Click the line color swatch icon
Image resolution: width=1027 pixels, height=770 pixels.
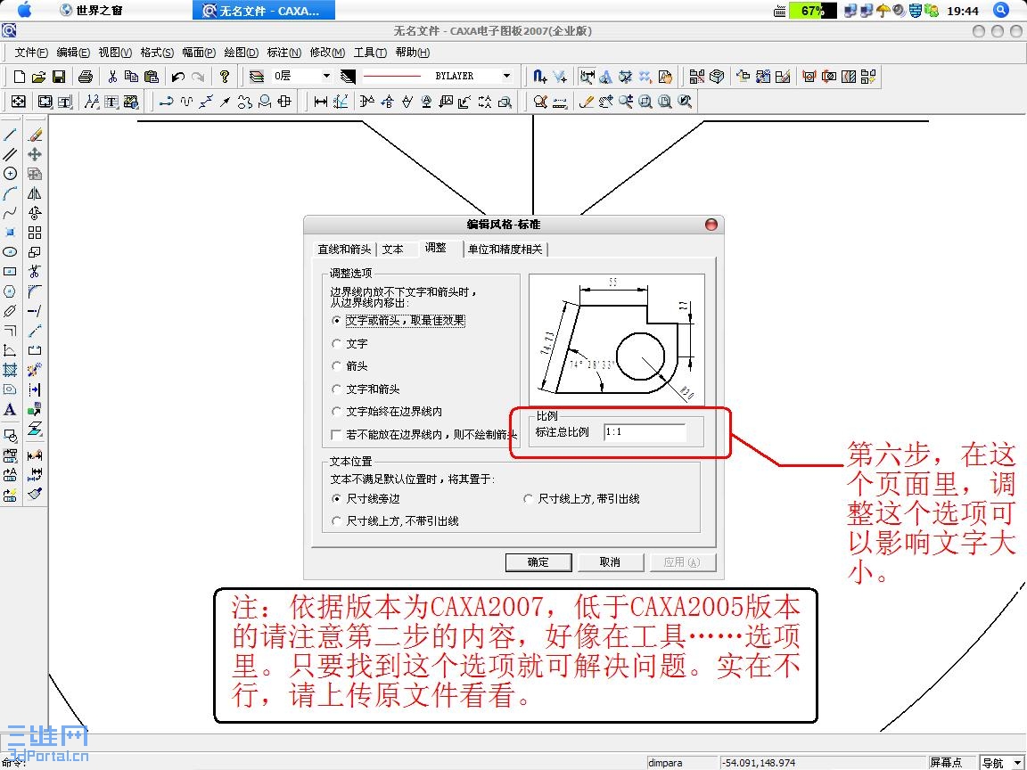pos(348,77)
